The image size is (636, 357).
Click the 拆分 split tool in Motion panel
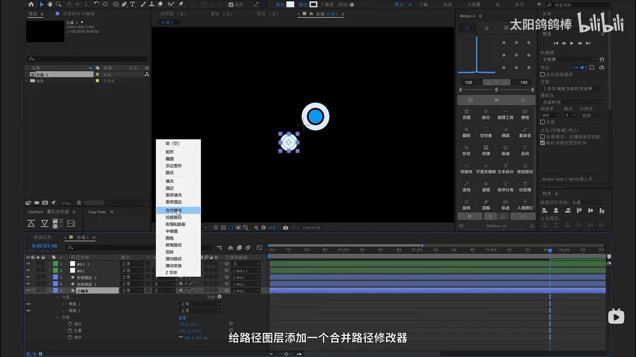pos(486,114)
